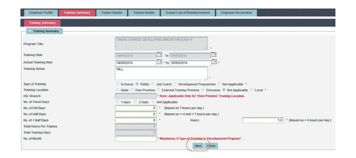Choose Development Programme training type
Viewport: 356px width, 158px height.
point(175,84)
